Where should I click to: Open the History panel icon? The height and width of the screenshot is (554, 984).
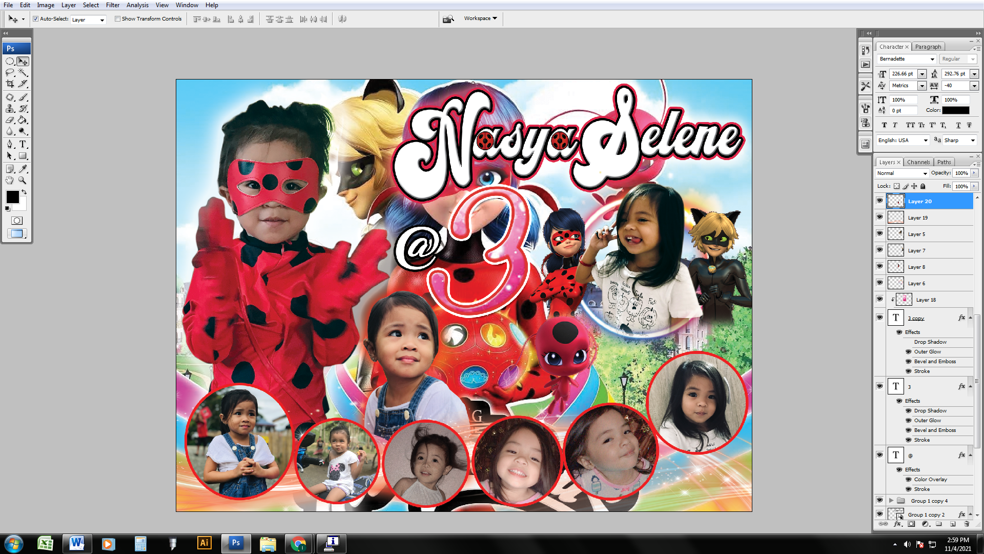(866, 50)
